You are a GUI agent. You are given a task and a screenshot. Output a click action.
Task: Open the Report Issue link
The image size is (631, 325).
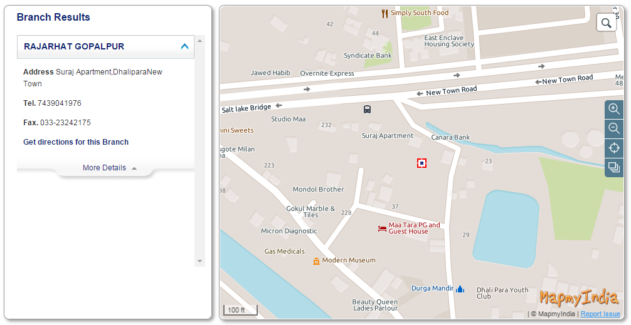pos(600,314)
